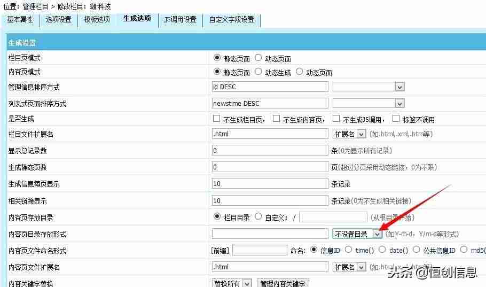Click the 生成设置 section header text
The width and height of the screenshot is (486, 287).
click(x=22, y=43)
